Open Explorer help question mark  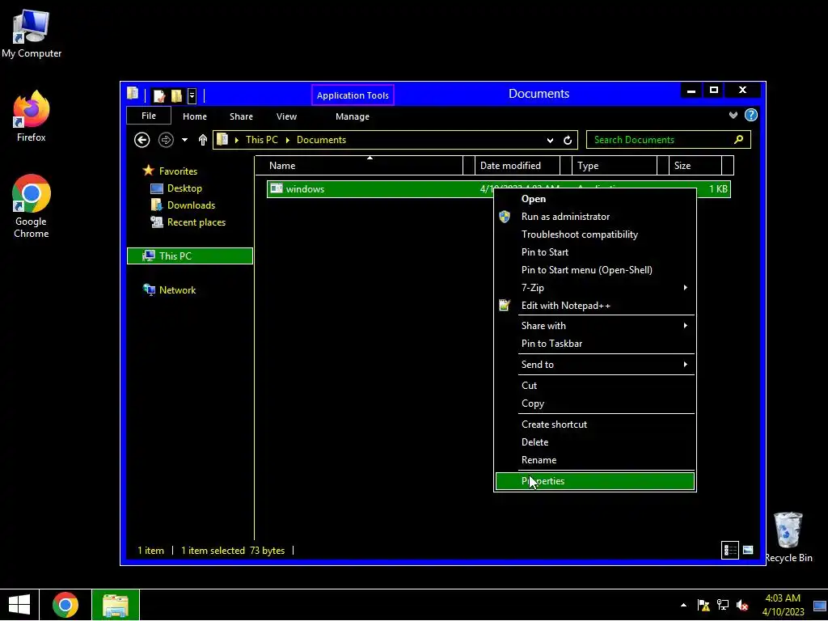751,115
